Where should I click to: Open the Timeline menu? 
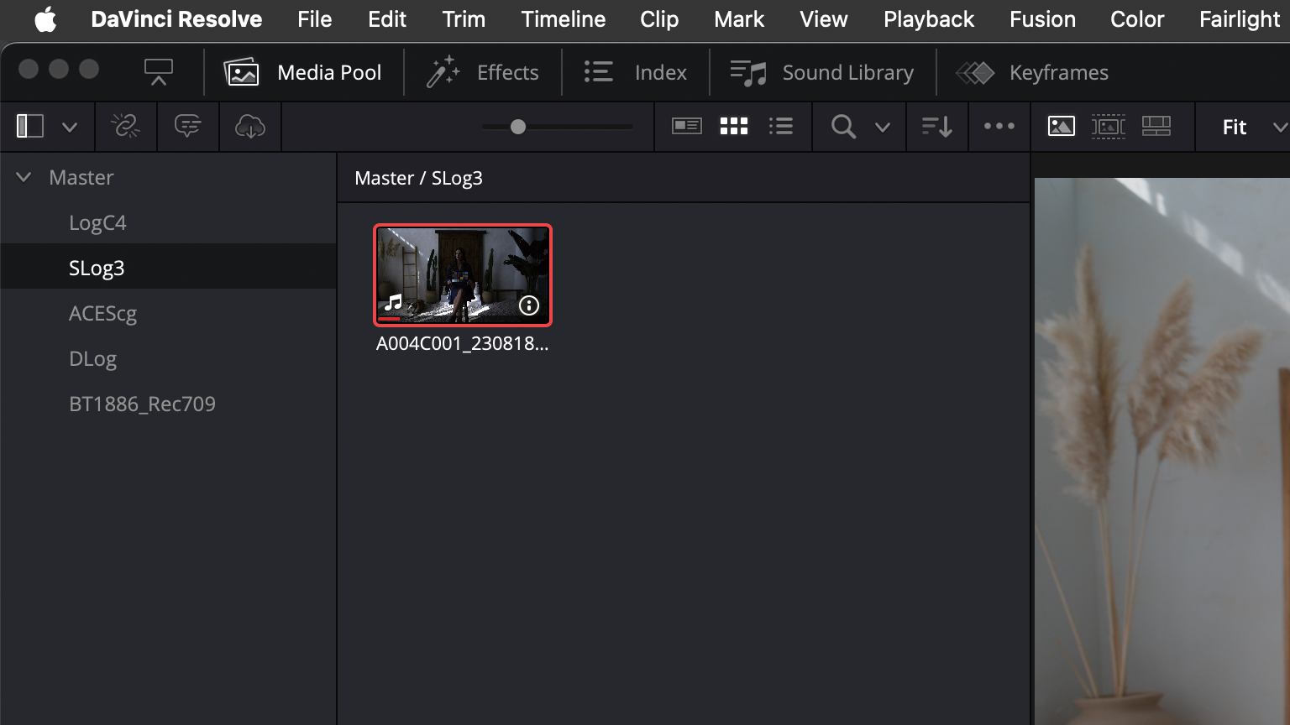[564, 19]
